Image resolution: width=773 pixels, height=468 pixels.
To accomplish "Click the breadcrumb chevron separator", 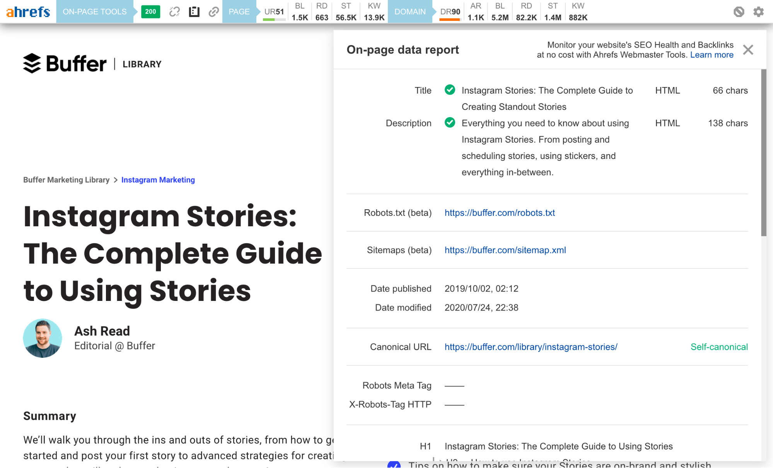I will coord(115,180).
